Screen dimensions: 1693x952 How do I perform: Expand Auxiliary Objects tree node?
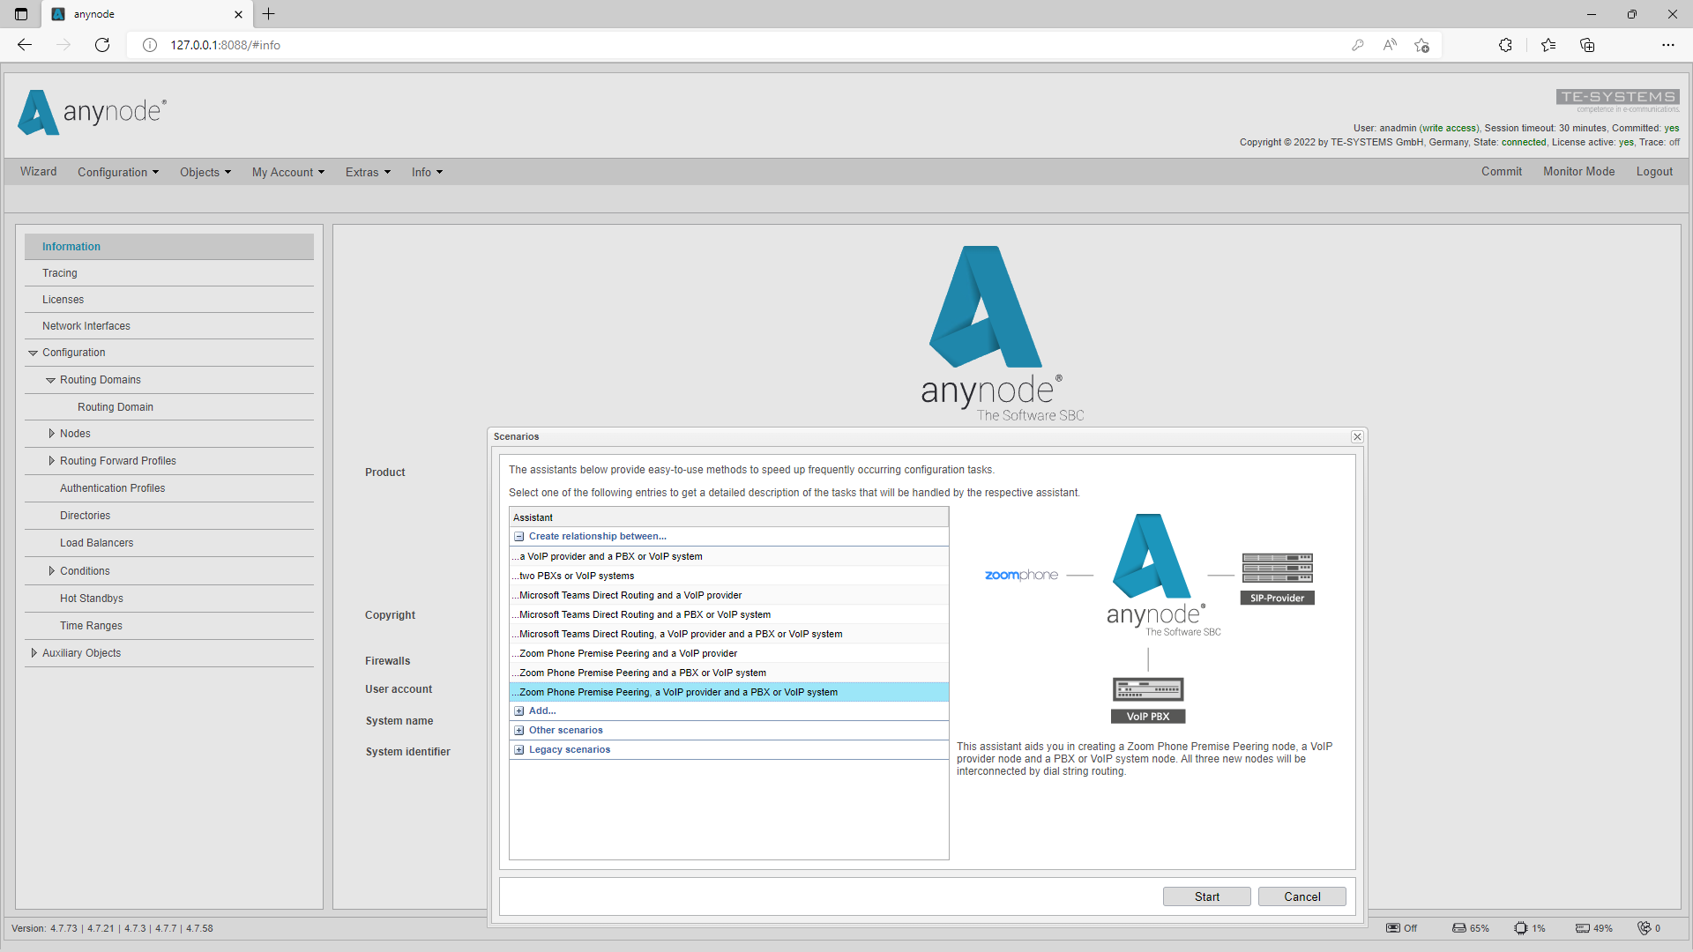(x=34, y=653)
